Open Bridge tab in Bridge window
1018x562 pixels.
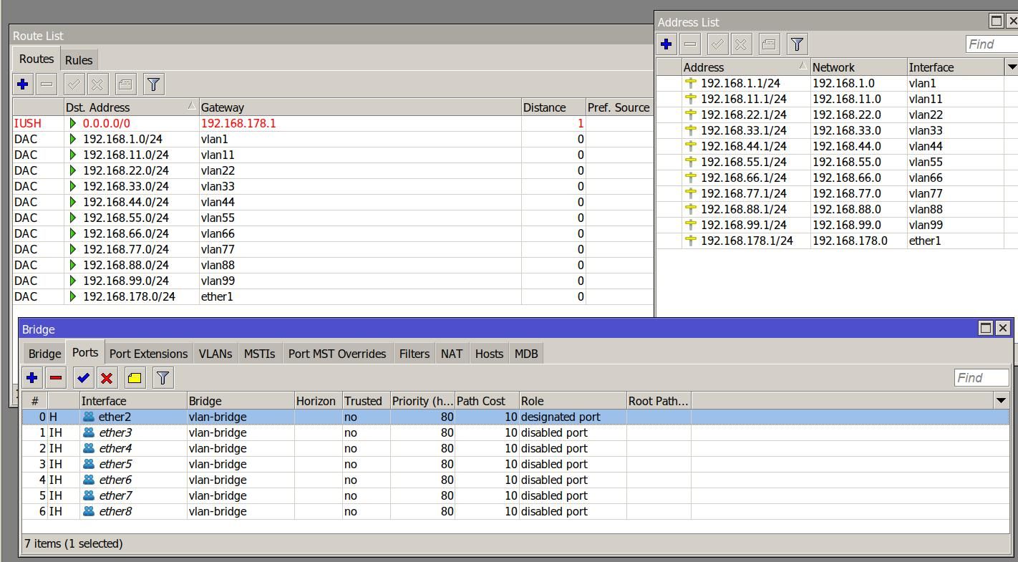(44, 354)
